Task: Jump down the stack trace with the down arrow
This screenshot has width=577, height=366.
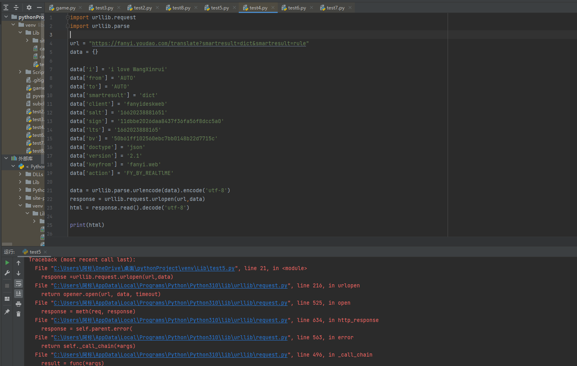Action: 18,273
